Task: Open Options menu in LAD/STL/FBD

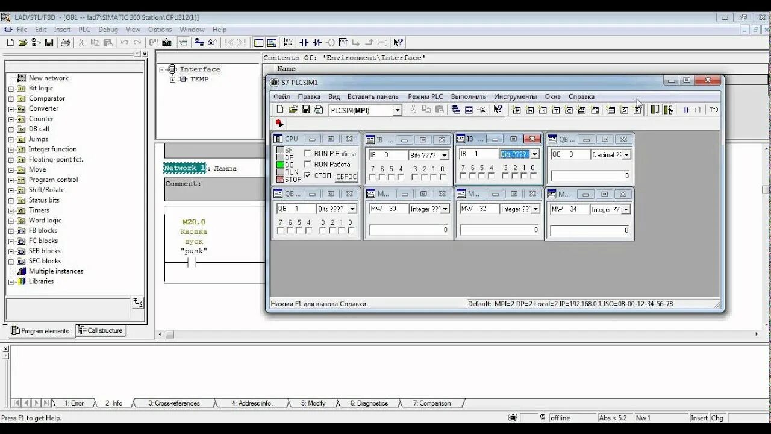Action: coord(160,30)
